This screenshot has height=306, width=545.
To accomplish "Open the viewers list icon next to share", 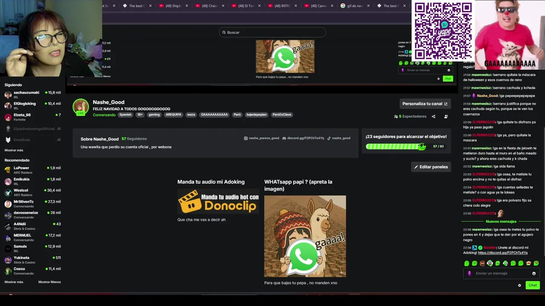I will coord(446,116).
